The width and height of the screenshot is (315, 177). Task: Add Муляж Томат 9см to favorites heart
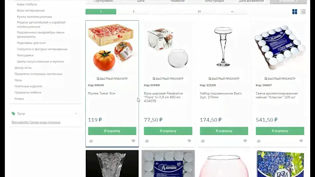[x=133, y=141]
